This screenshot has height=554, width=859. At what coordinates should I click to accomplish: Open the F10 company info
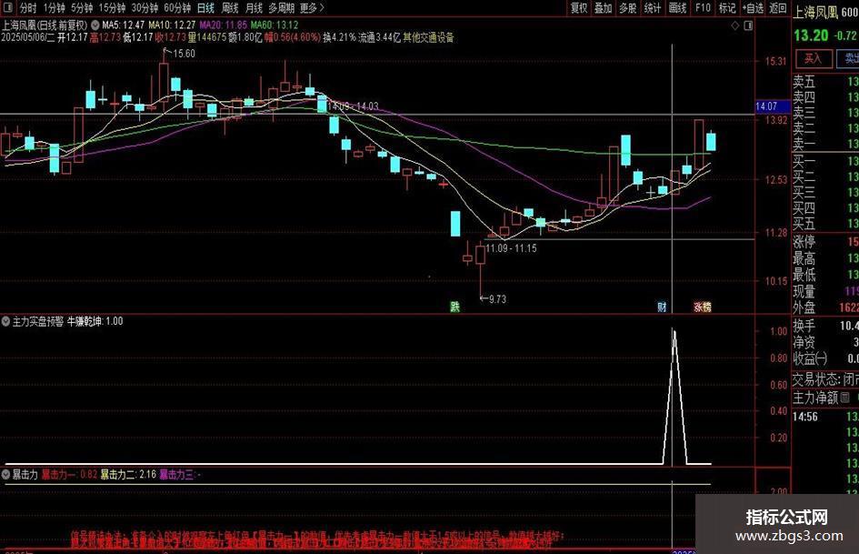[703, 8]
